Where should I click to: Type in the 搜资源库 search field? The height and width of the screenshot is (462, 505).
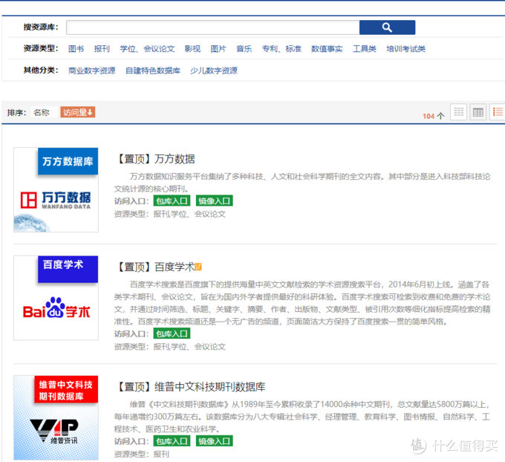click(212, 27)
